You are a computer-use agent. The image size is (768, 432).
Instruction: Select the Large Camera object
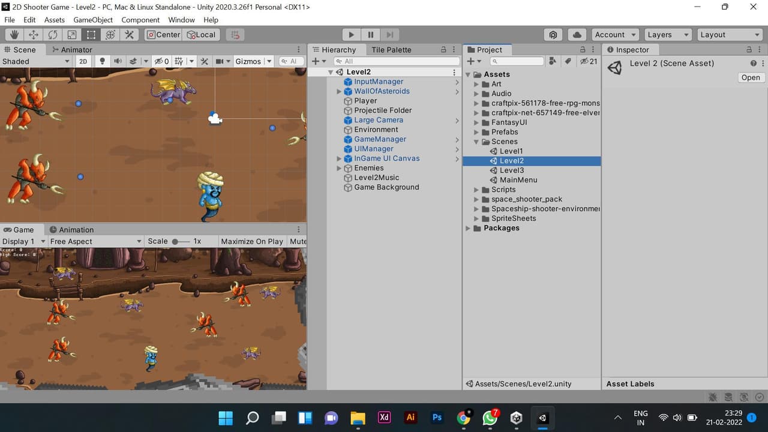379,120
